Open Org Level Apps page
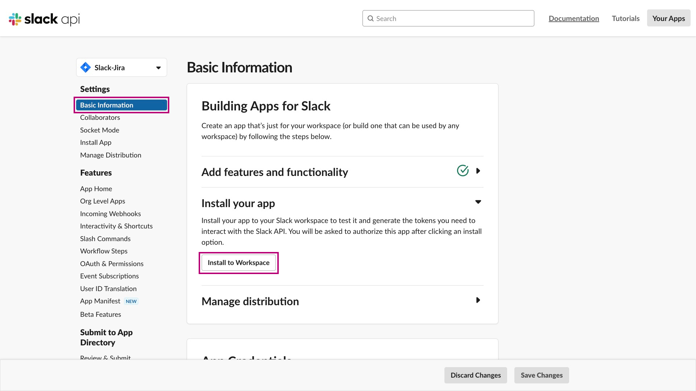The width and height of the screenshot is (696, 391). (x=103, y=201)
